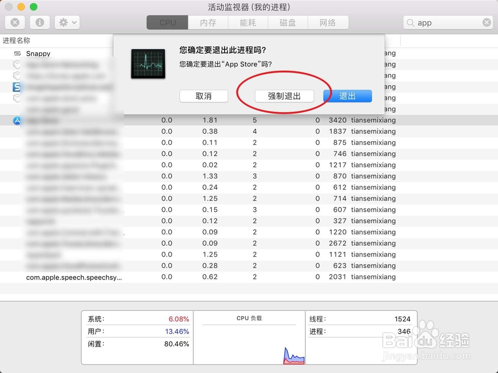This screenshot has width=498, height=373.
Task: Click the blue S app icon
Action: pos(17,87)
